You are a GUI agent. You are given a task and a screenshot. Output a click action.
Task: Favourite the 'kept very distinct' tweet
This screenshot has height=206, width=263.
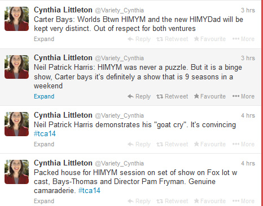click(210, 39)
